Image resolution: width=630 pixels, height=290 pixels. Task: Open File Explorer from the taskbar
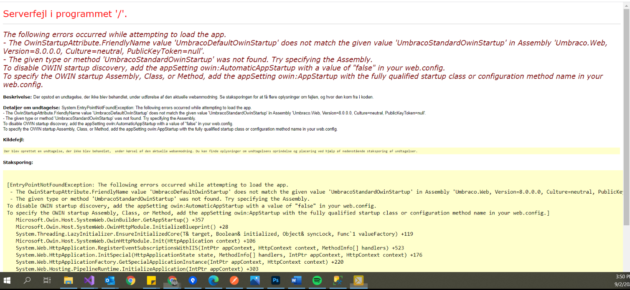68,280
